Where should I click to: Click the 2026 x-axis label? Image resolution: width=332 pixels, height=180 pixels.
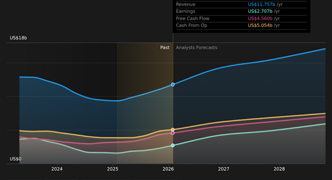pos(168,169)
